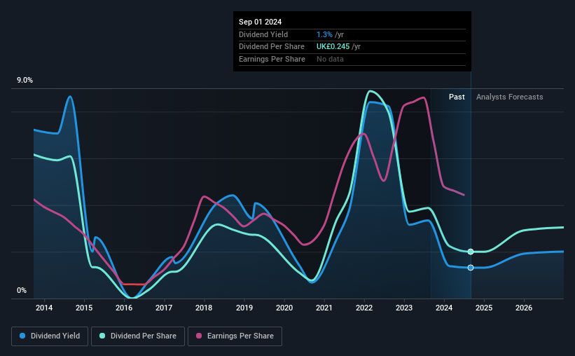Click the 9.0% y-axis label
Screen dimensions: 575x356
(x=25, y=81)
